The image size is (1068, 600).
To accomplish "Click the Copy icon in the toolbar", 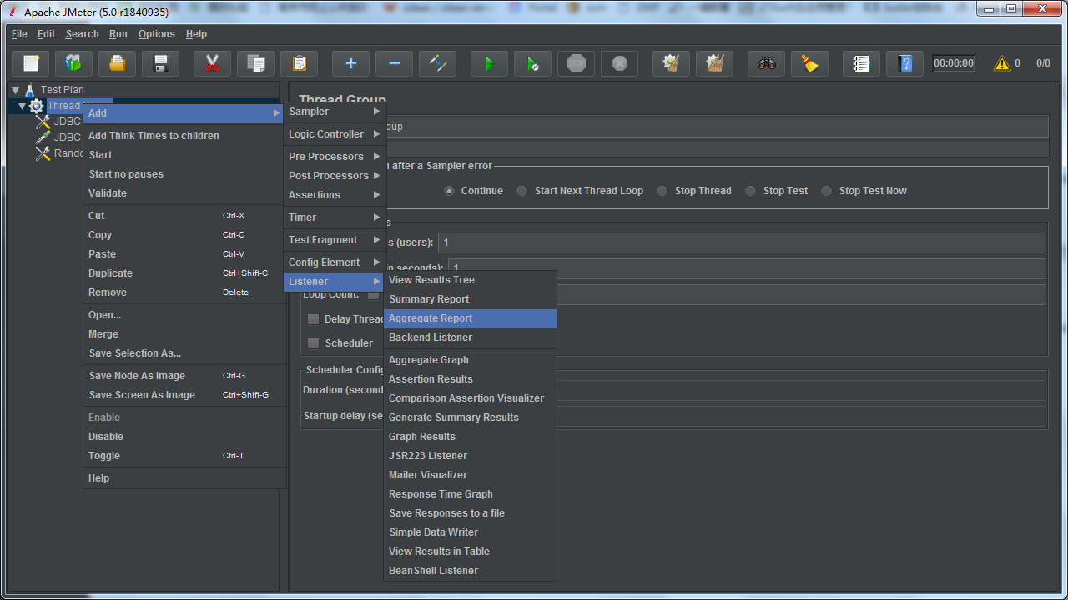I will (256, 63).
